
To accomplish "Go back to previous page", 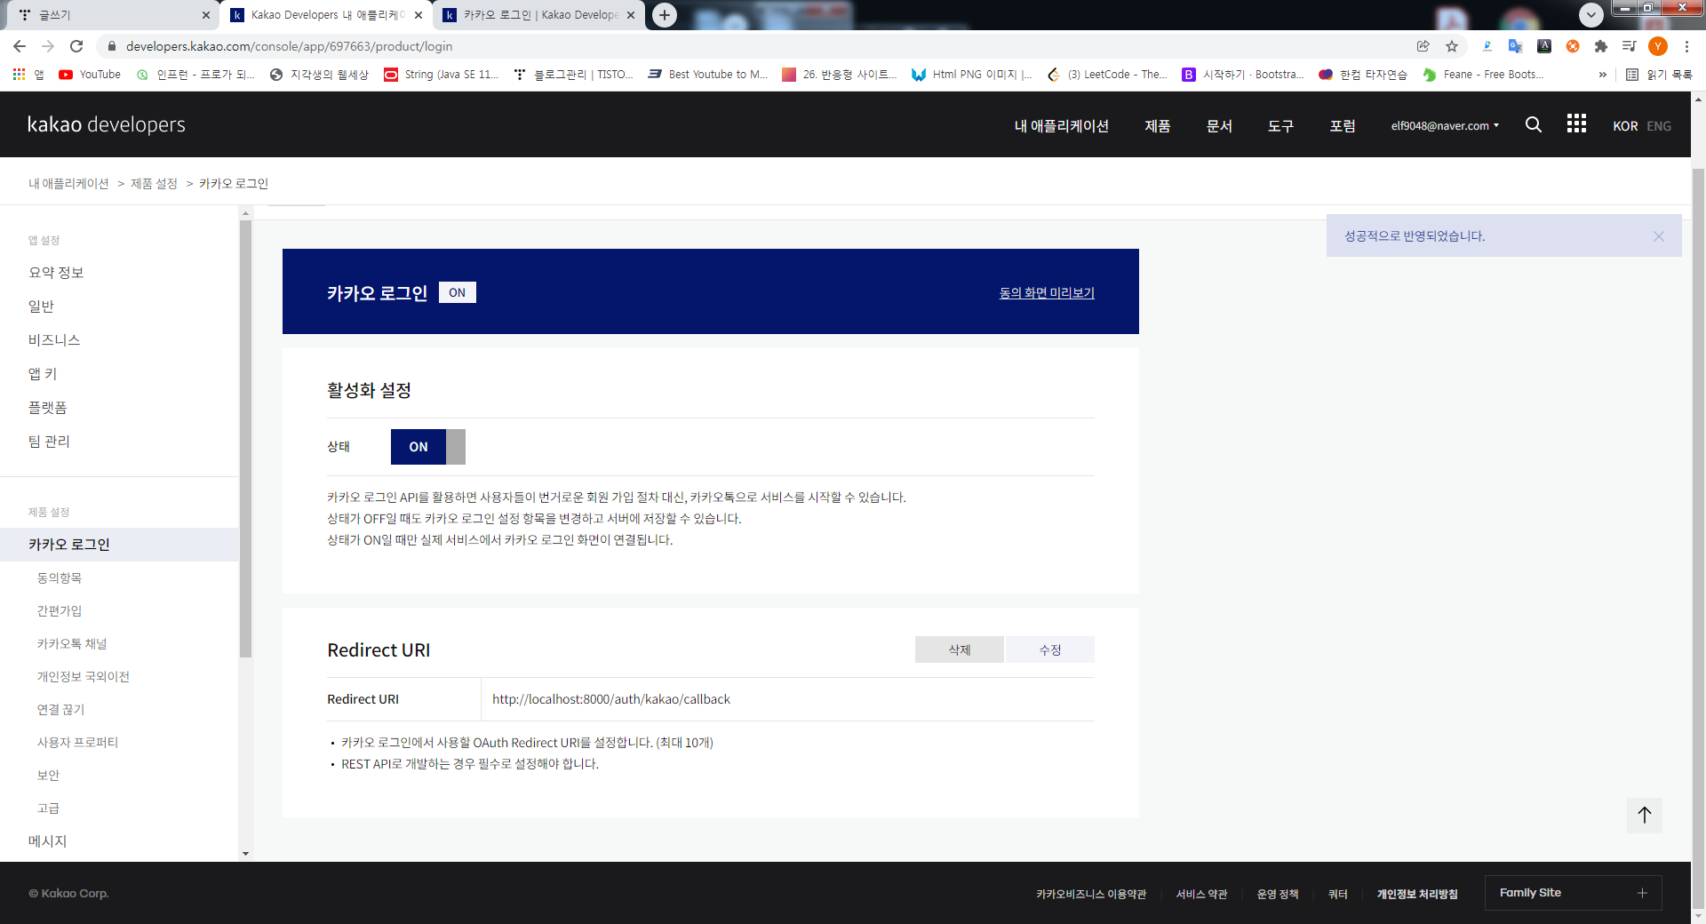I will pos(20,46).
